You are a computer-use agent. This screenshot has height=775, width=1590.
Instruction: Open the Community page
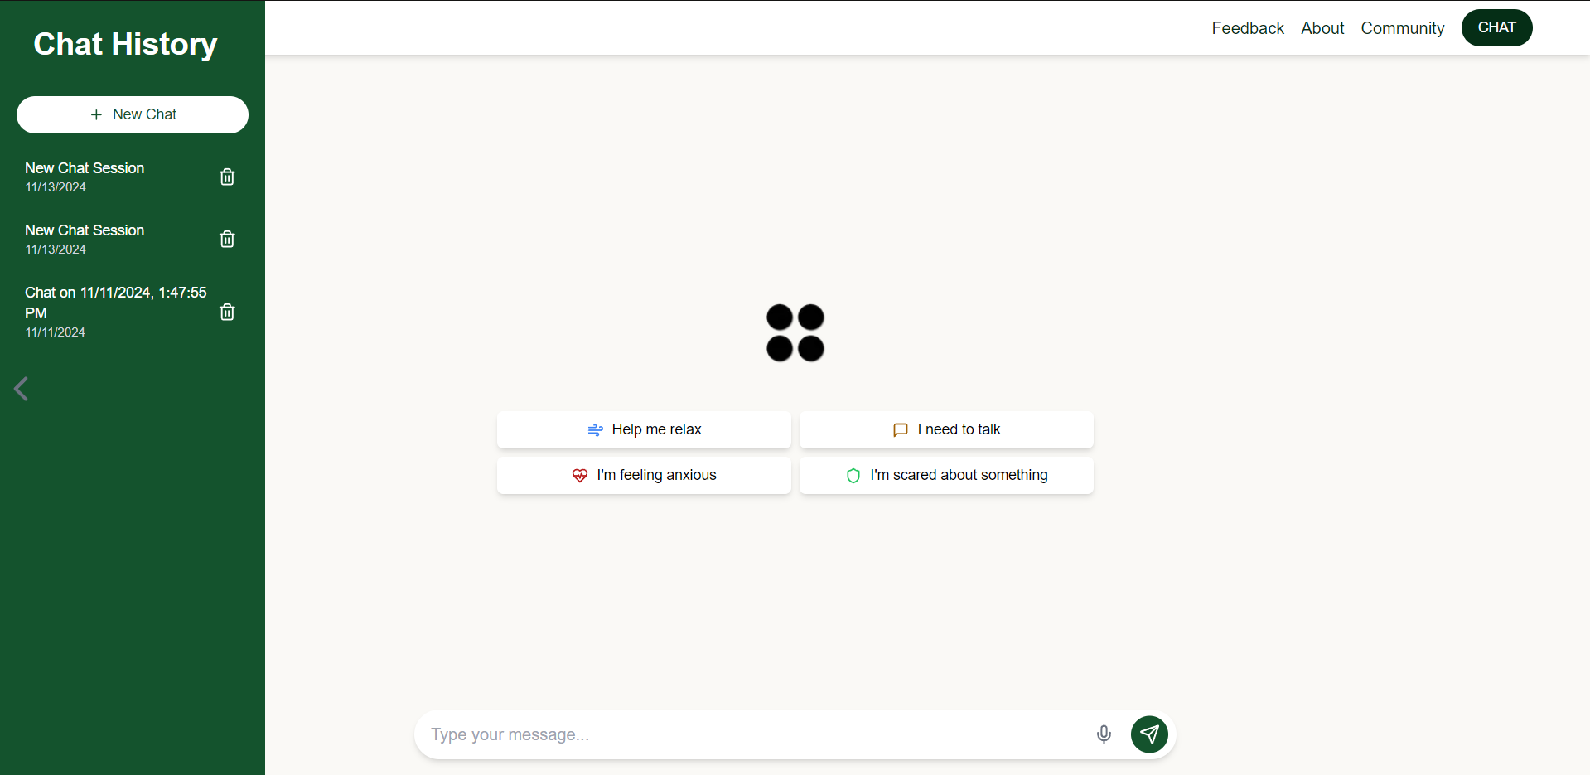[x=1403, y=27]
